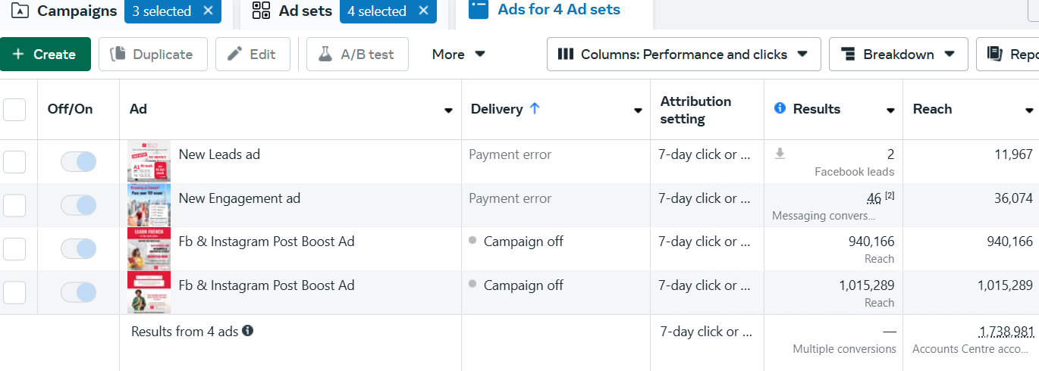Toggle off the New Leads ad

(78, 161)
